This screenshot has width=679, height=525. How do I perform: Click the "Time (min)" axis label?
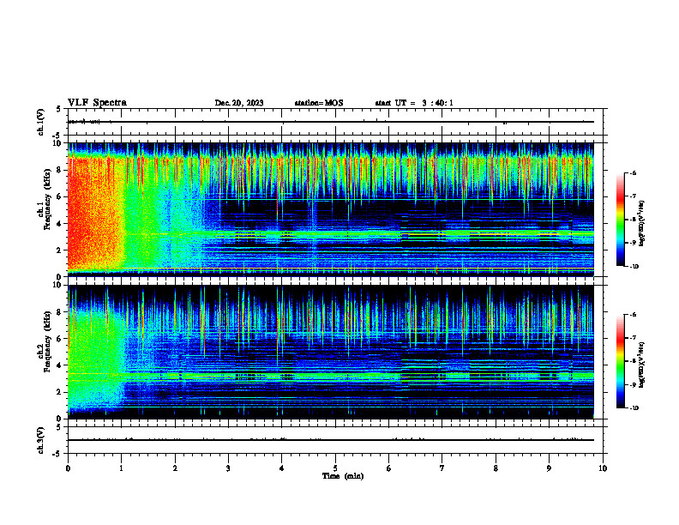pos(343,476)
